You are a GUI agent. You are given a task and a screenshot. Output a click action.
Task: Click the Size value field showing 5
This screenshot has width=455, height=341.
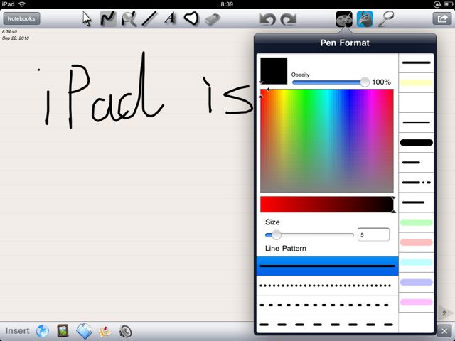(373, 234)
